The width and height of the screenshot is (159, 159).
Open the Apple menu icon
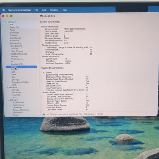pyautogui.click(x=3, y=10)
